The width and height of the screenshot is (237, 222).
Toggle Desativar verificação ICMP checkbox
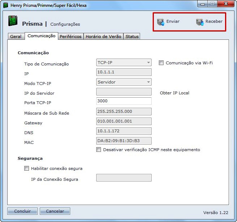tap(99, 150)
